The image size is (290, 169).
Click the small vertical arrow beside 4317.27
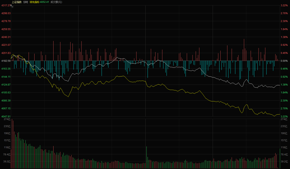click(11, 5)
